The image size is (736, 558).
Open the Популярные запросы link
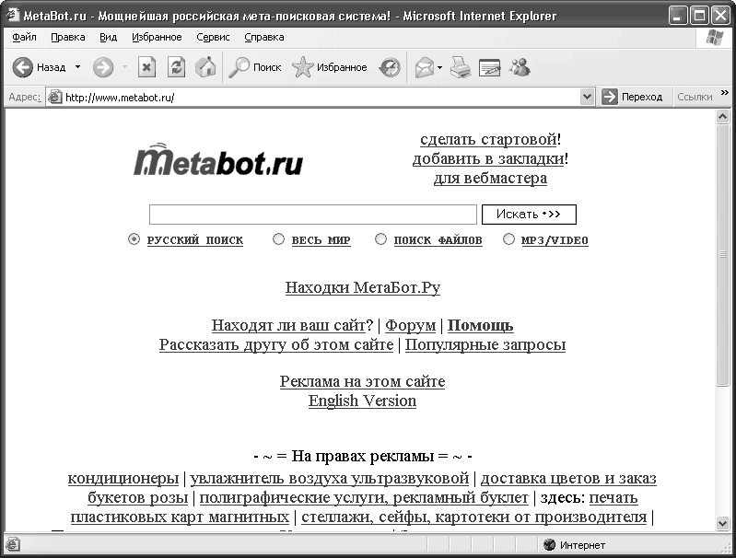485,345
